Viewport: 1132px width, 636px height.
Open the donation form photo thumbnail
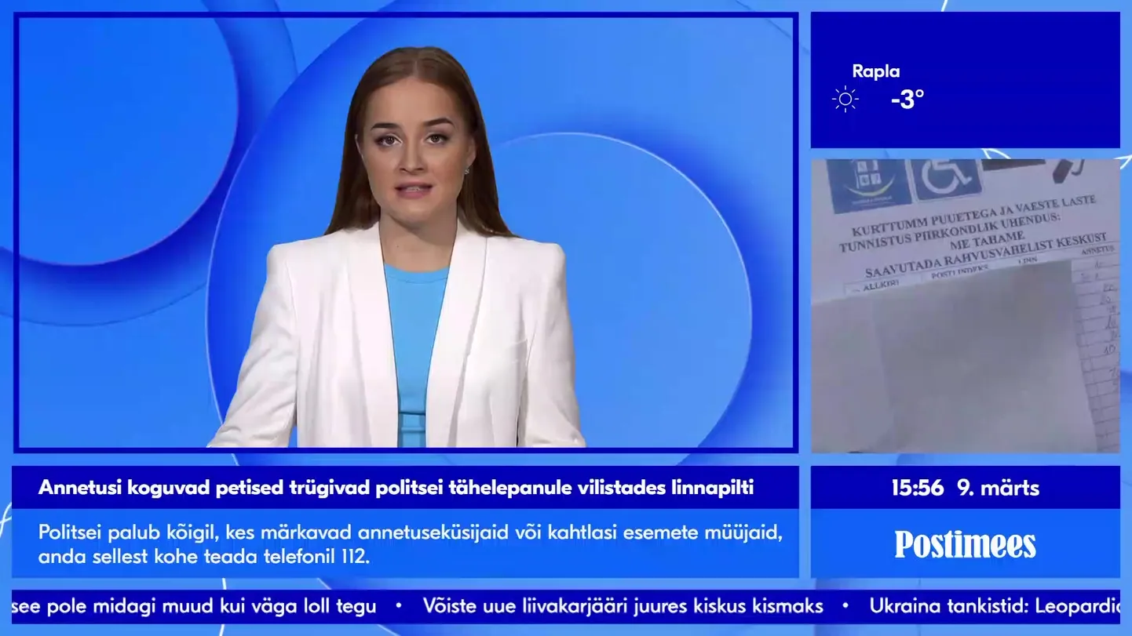coord(965,306)
